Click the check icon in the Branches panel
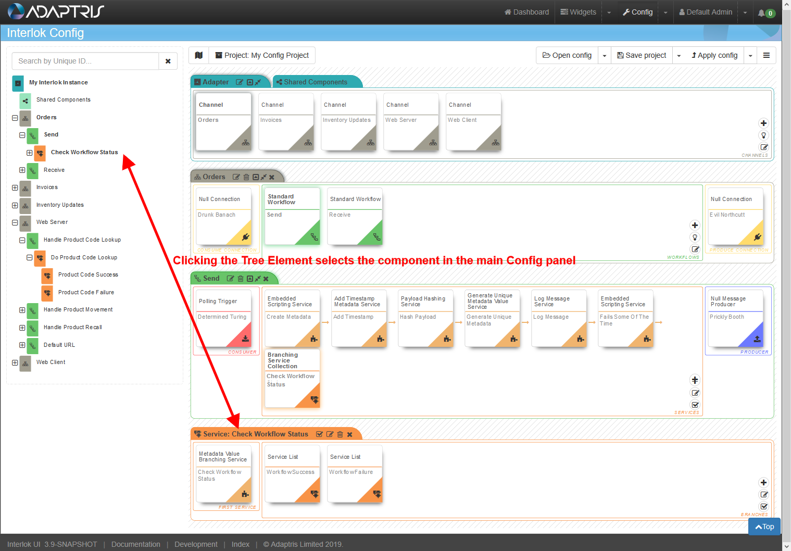The image size is (791, 551). coord(763,506)
